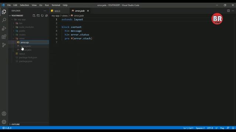Open the Run menu

coord(47,5)
